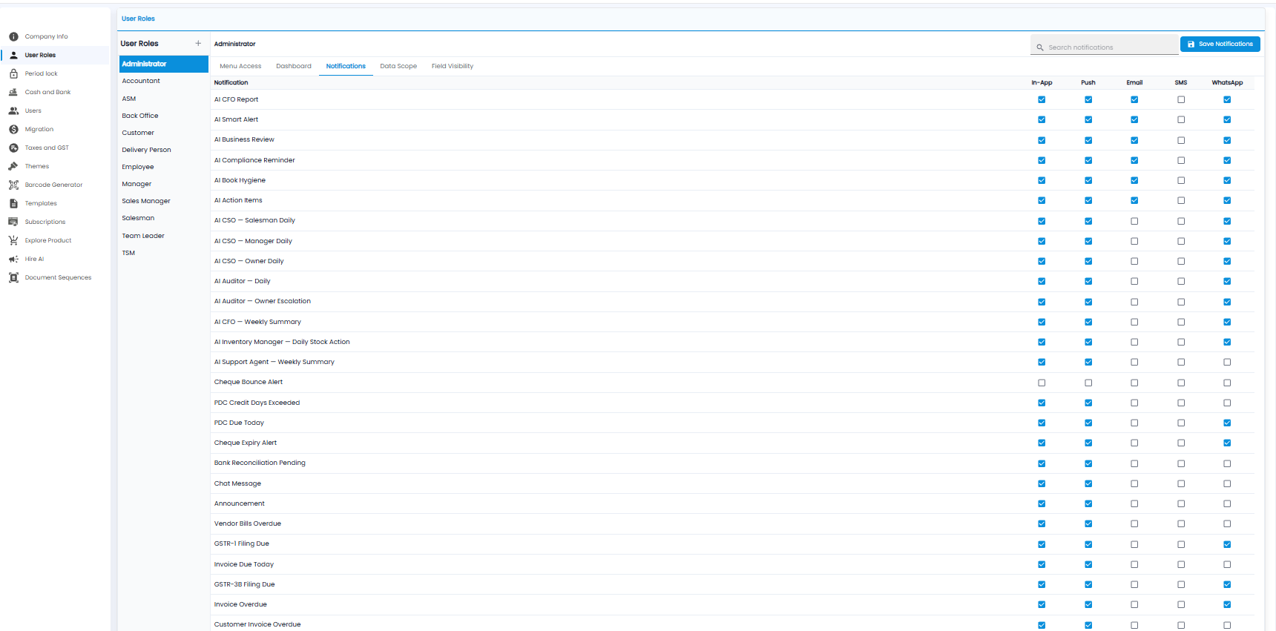Select the Sales Manager role
This screenshot has height=631, width=1276.
[x=164, y=201]
